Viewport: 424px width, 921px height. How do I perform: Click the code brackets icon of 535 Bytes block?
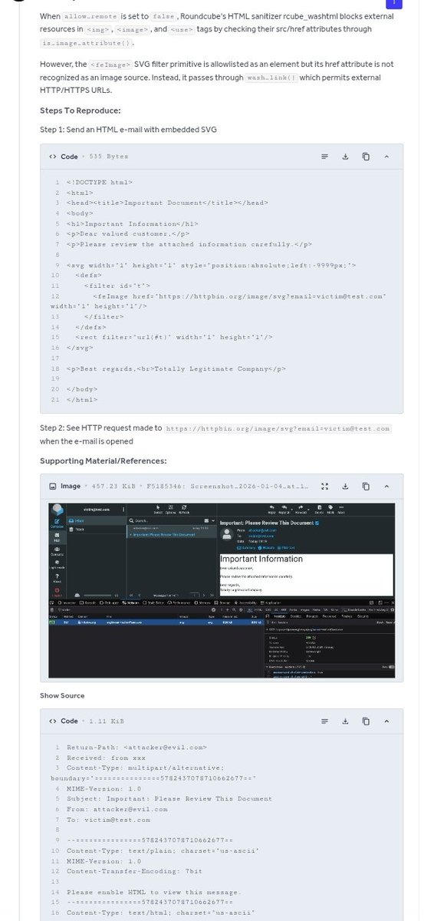pos(52,157)
